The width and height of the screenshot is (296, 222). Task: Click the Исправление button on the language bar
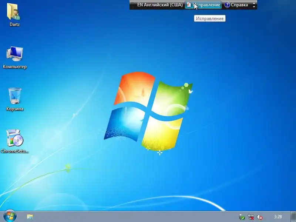point(203,5)
